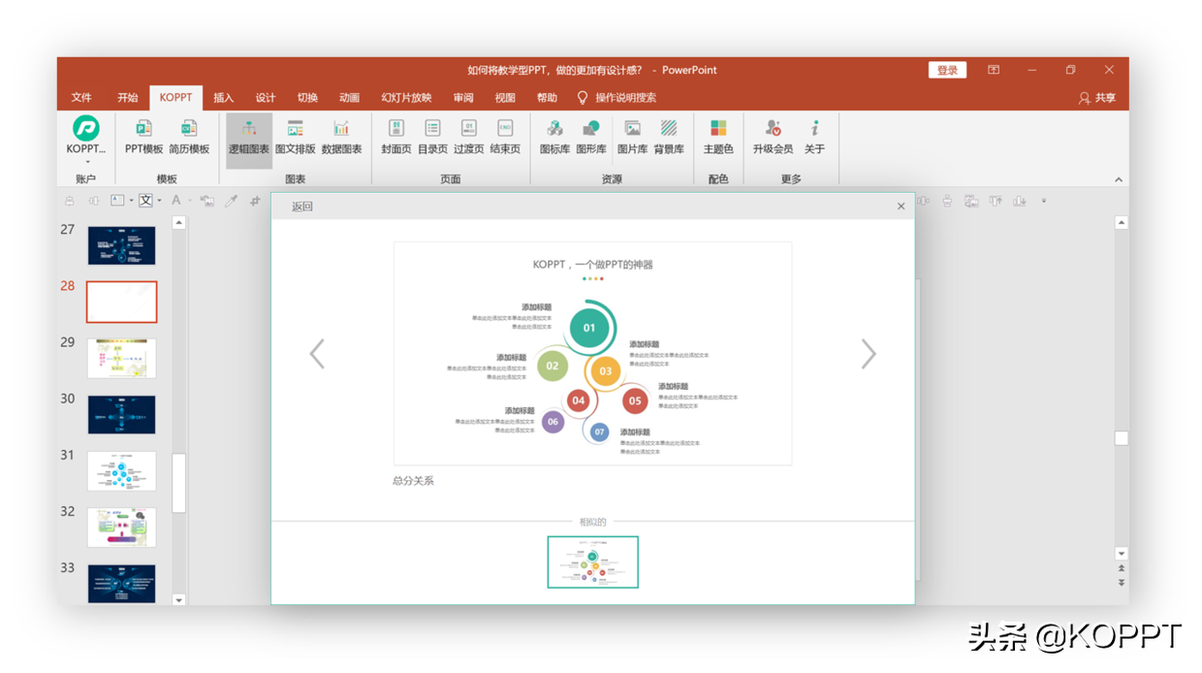Switch to the 设计 tab

point(266,98)
